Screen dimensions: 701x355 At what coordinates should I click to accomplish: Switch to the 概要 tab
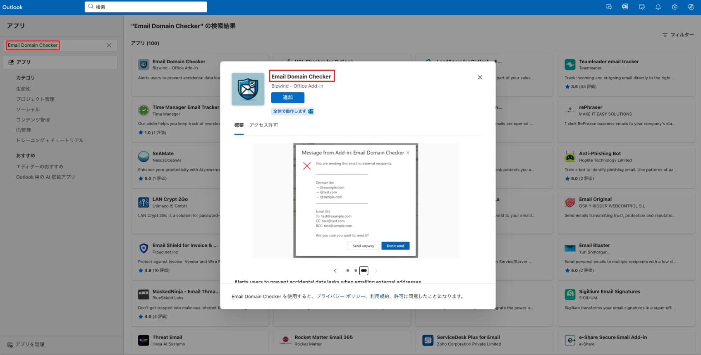click(239, 125)
